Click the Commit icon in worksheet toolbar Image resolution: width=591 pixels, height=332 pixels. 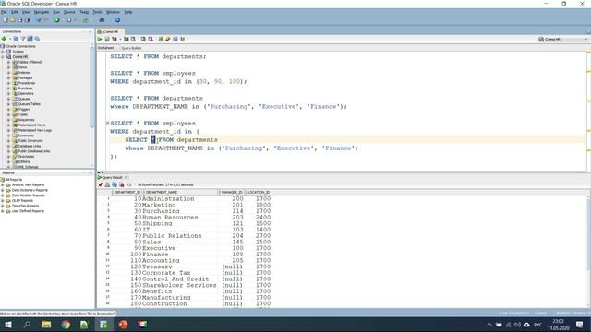[x=143, y=39]
